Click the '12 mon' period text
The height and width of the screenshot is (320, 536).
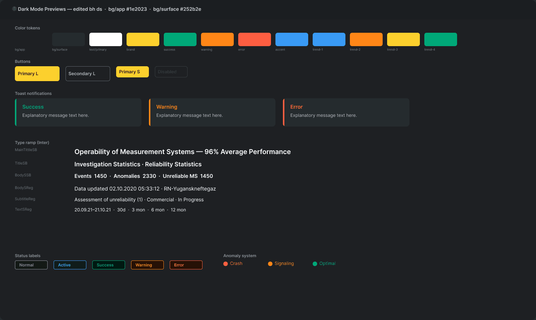click(178, 210)
